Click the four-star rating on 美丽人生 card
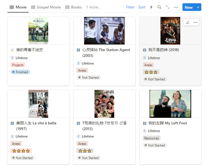Viewport: 209px width, 167px height. (x=21, y=151)
